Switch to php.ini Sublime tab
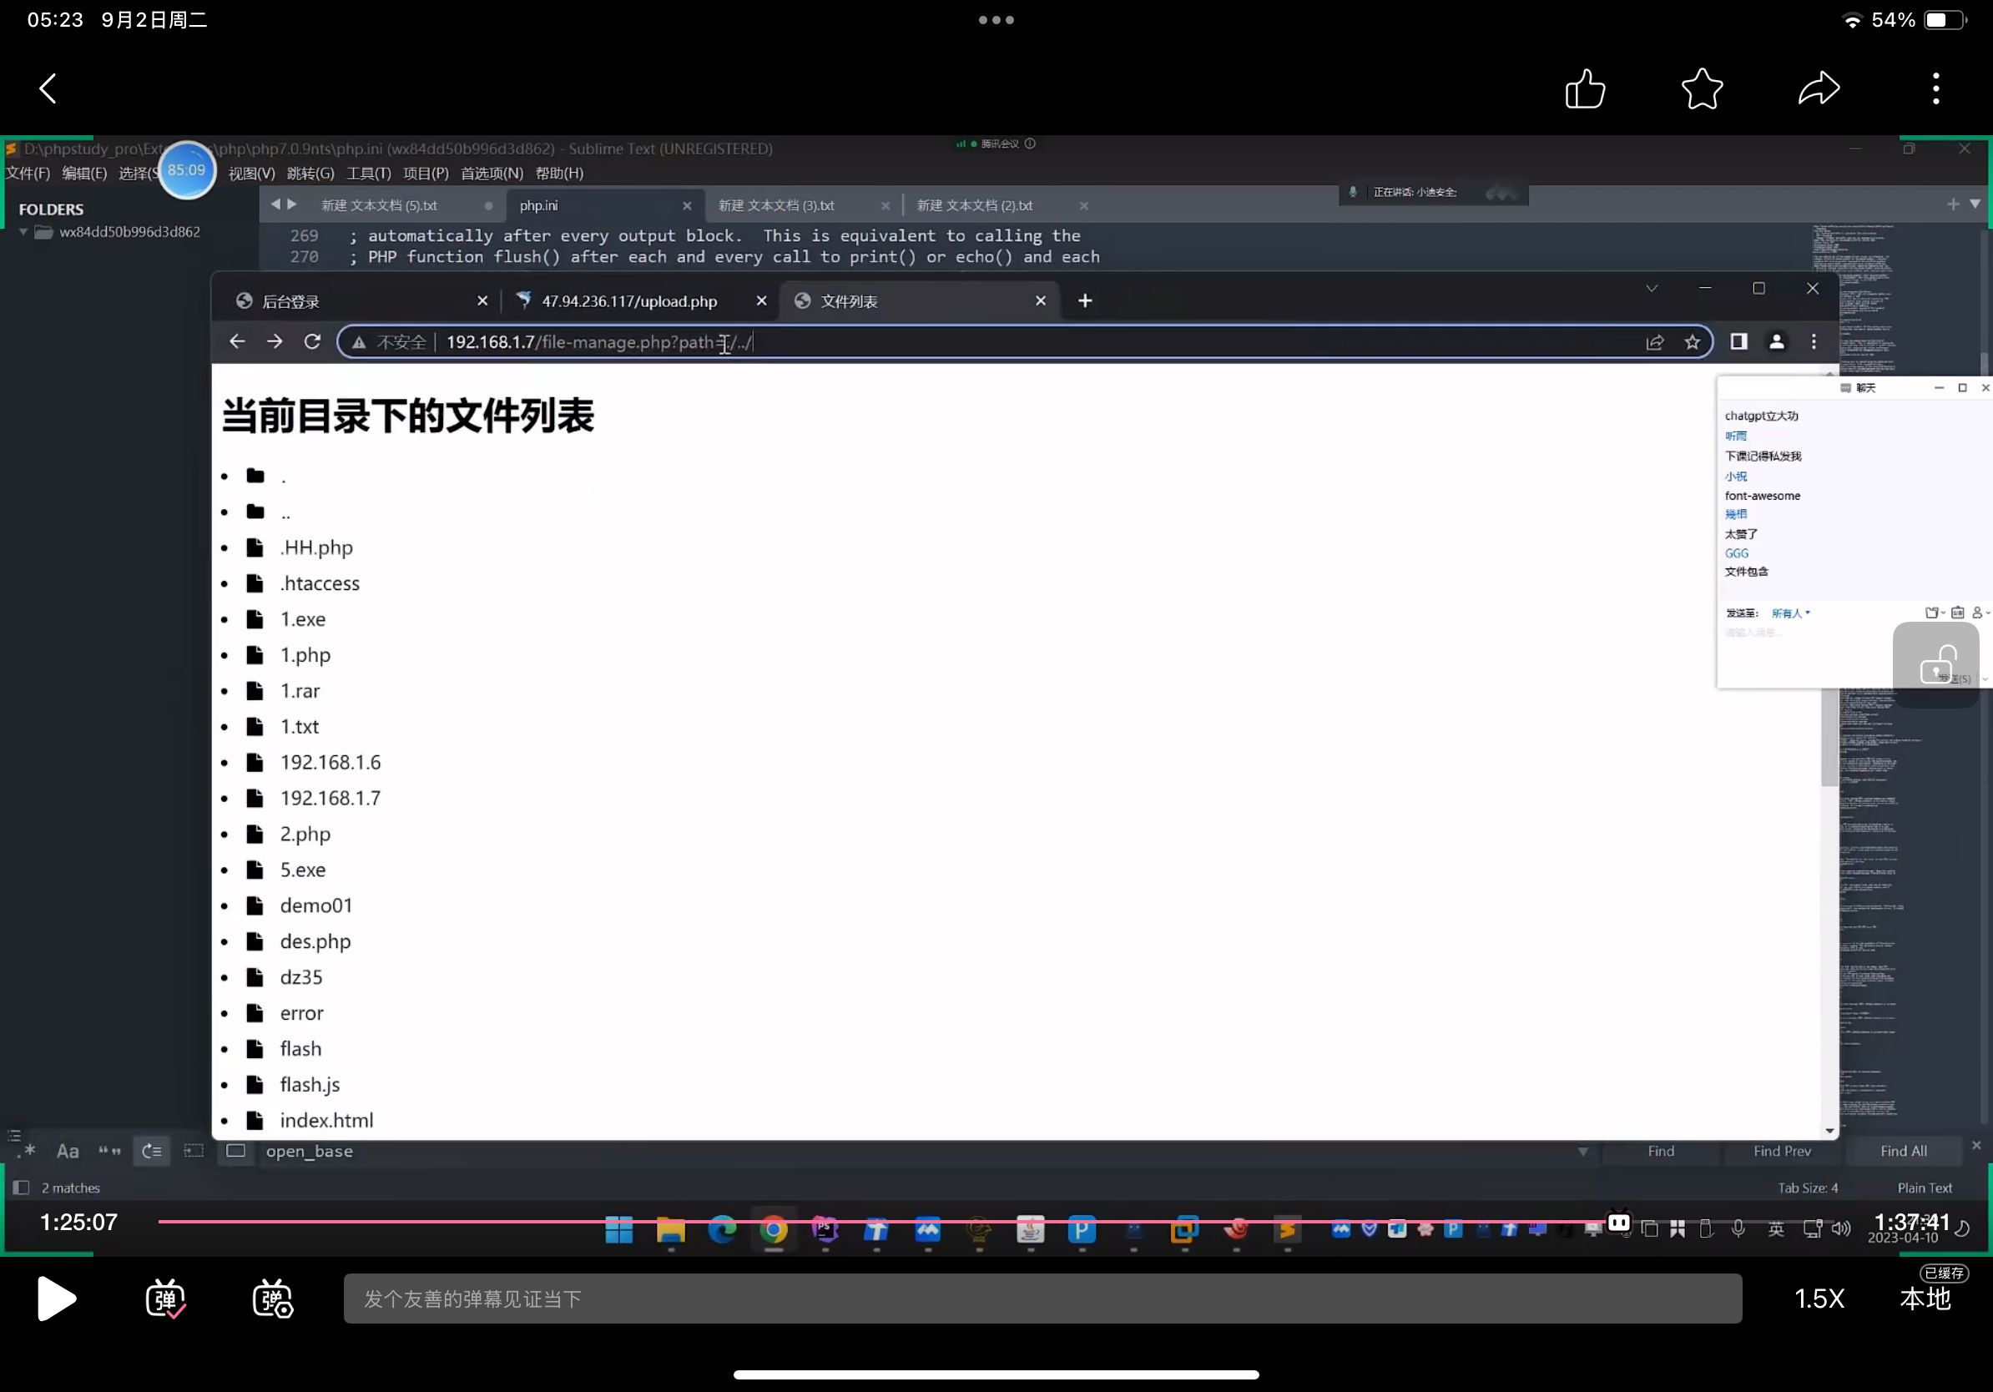Image resolution: width=1993 pixels, height=1392 pixels. click(538, 205)
